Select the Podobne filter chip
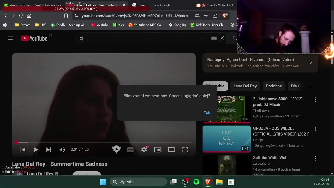This screenshot has height=188, width=334. (274, 86)
